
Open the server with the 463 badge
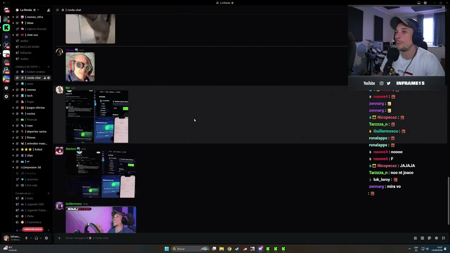coord(6,71)
